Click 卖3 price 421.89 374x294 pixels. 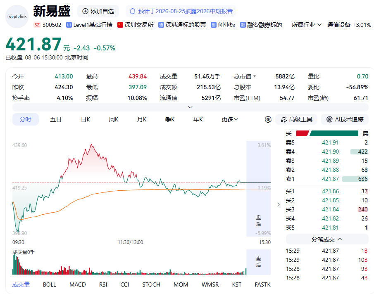(330, 161)
